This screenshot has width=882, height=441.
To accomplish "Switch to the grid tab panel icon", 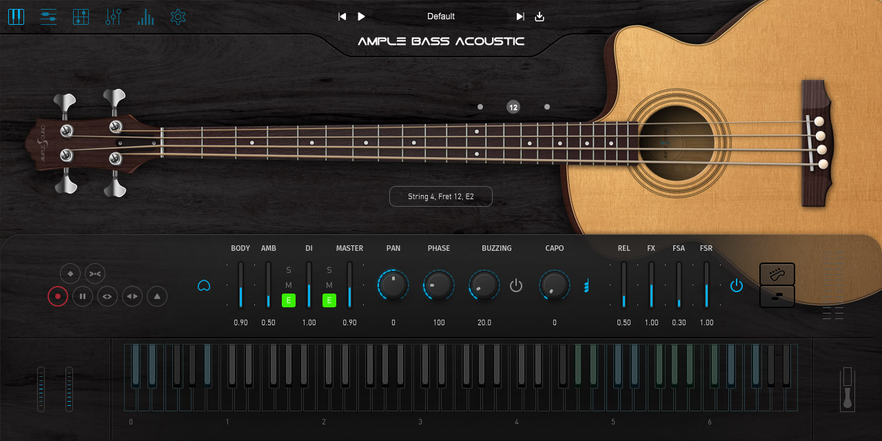I will coord(81,17).
